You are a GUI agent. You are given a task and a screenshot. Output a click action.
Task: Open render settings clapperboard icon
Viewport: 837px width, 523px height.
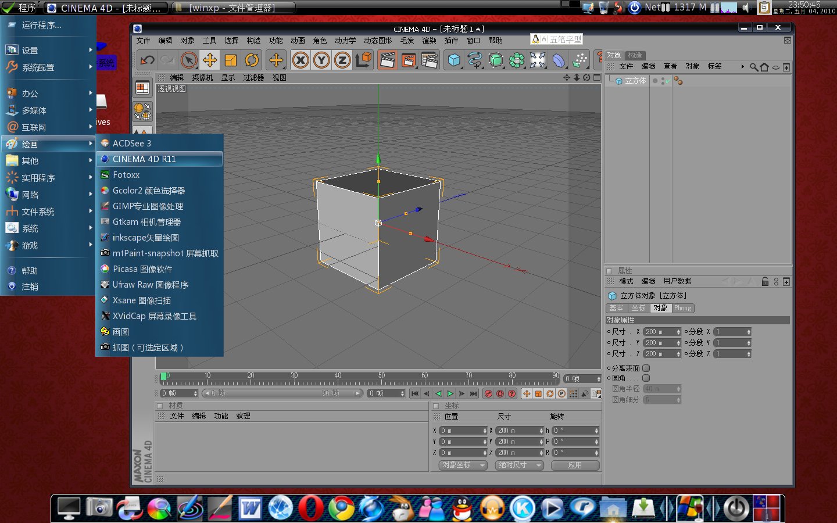click(430, 60)
